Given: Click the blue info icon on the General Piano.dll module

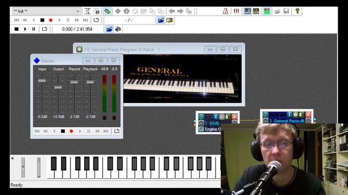Looking at the screenshot, I should pos(289,114).
